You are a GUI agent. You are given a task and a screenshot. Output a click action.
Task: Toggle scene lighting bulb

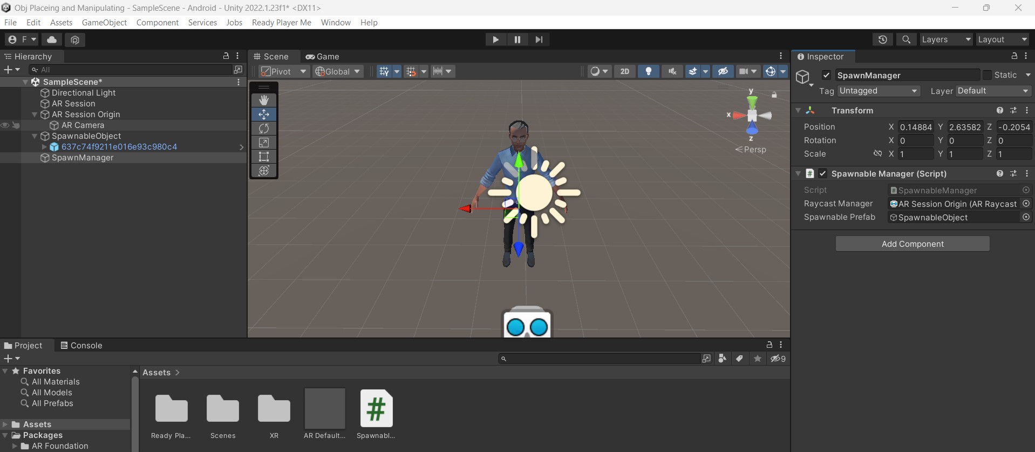pyautogui.click(x=649, y=71)
